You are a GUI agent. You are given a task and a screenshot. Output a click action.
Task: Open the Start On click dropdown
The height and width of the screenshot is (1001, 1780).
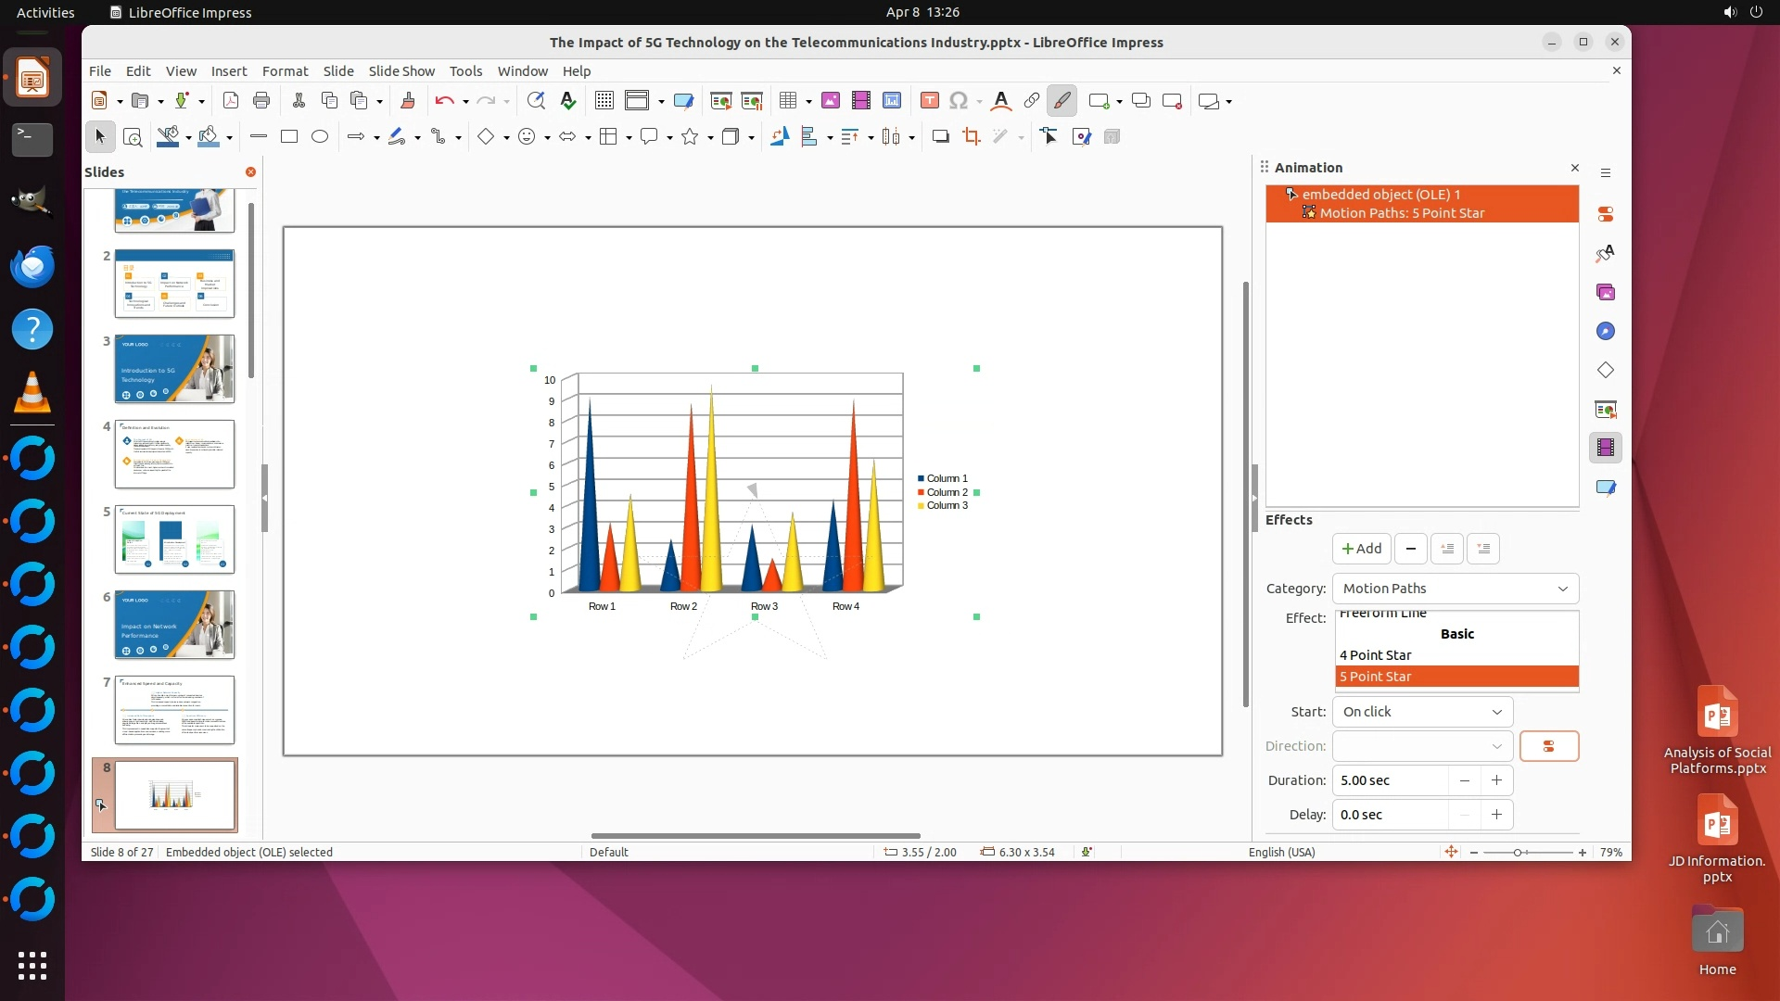[x=1421, y=712]
